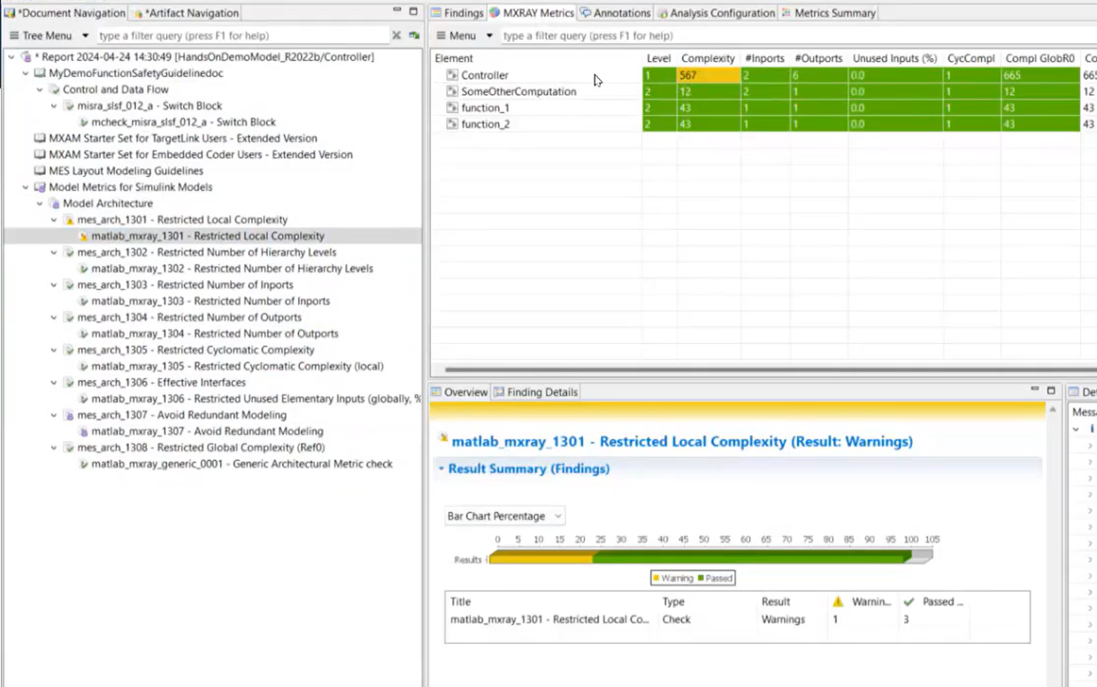
Task: Click the green Passed bar segment in chart
Action: tap(751, 558)
